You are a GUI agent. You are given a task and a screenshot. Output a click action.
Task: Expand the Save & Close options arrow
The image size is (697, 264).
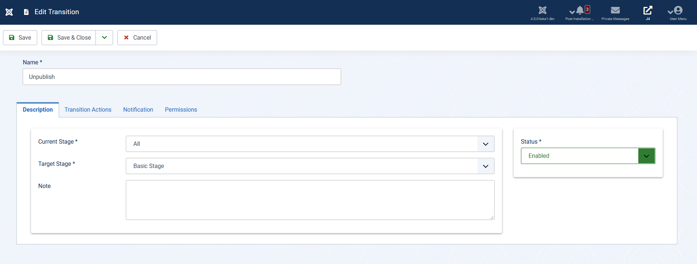click(104, 37)
